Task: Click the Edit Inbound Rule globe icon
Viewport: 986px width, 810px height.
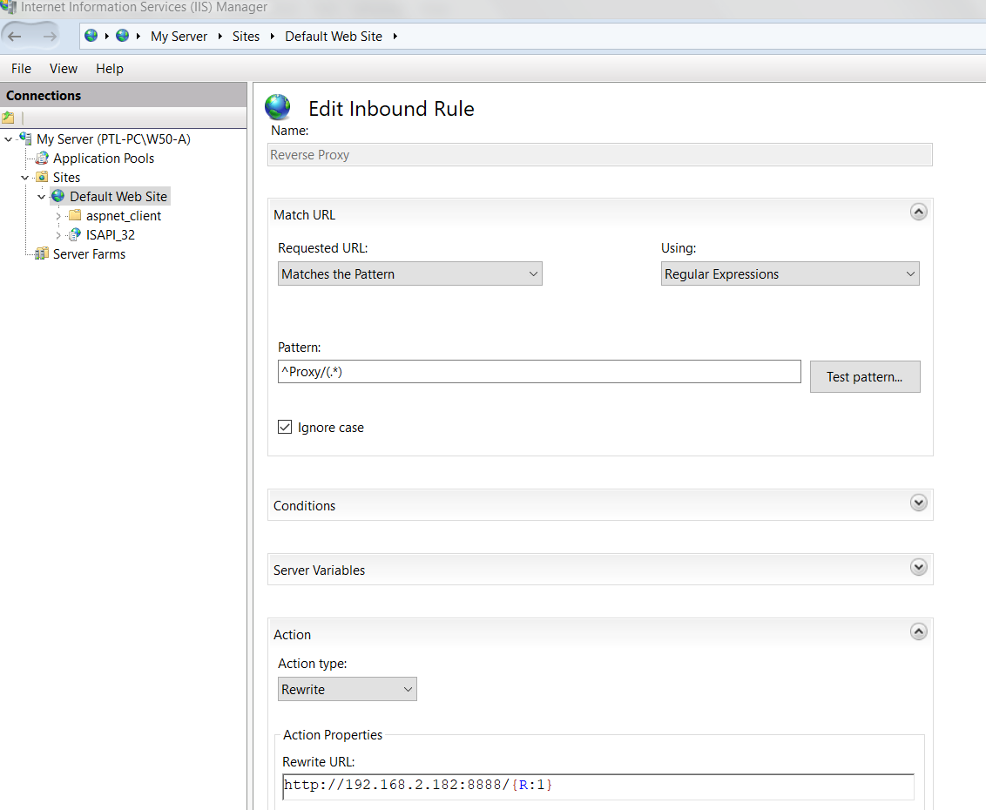Action: [277, 107]
